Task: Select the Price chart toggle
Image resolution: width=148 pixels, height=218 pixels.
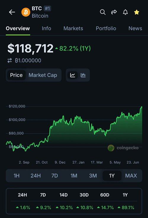Action: [x=16, y=75]
